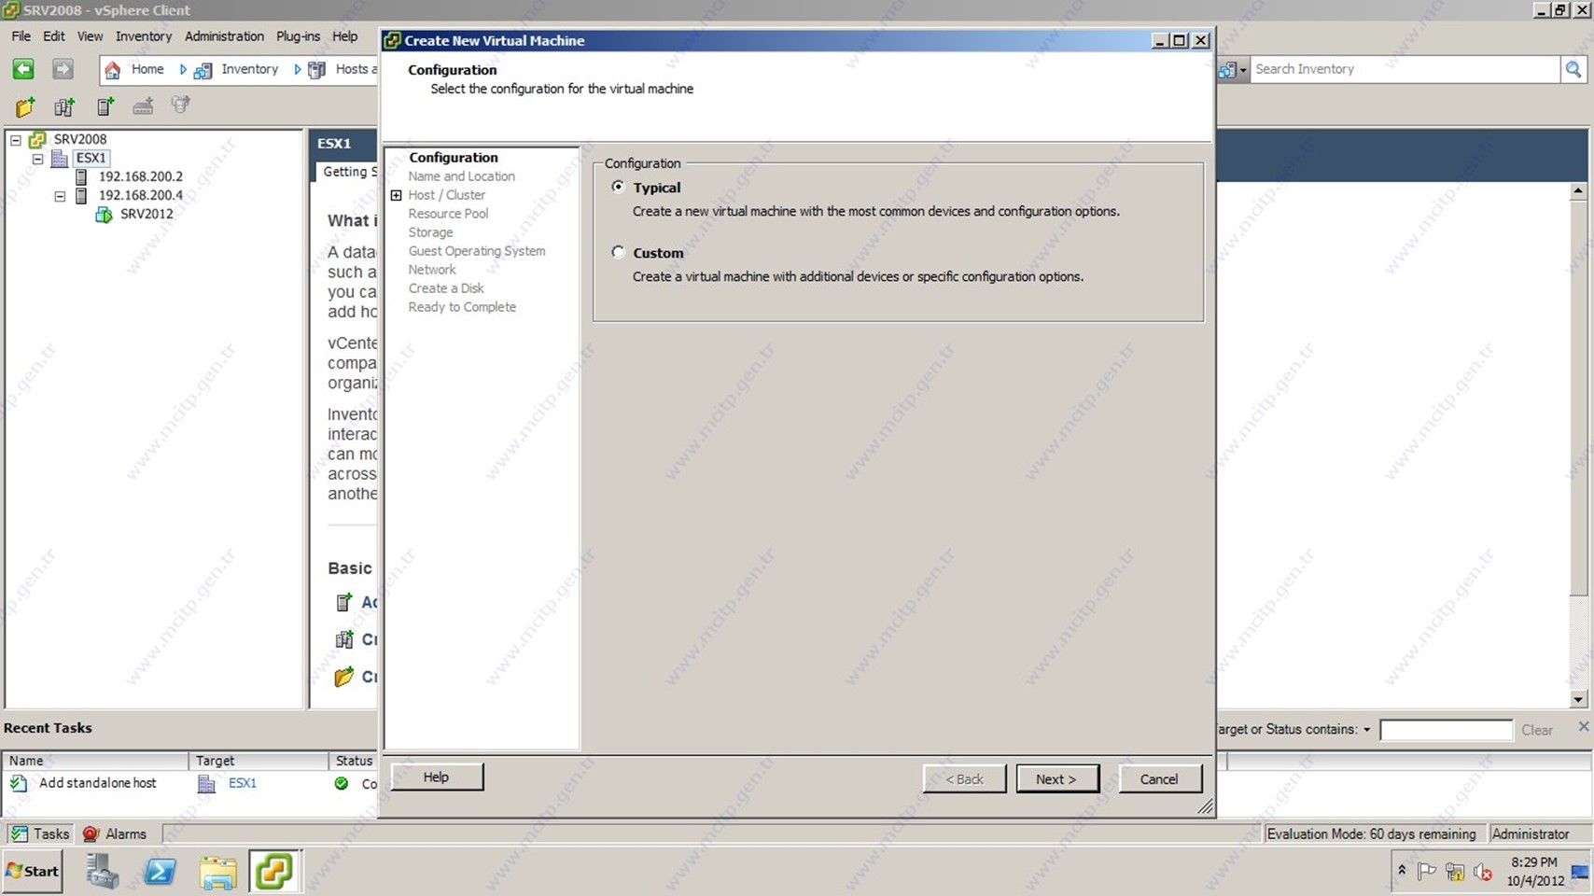The height and width of the screenshot is (896, 1594).
Task: Open the View menu
Action: (90, 36)
